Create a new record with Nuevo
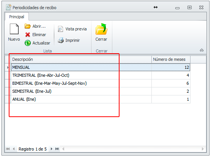 click(14, 32)
